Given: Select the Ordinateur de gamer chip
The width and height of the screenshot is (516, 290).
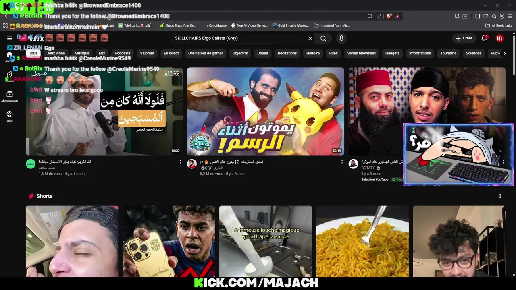Looking at the screenshot, I should [206, 53].
